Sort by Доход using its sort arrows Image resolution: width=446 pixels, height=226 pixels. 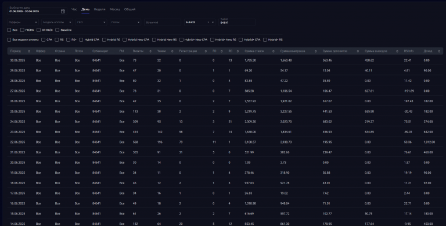point(439,51)
